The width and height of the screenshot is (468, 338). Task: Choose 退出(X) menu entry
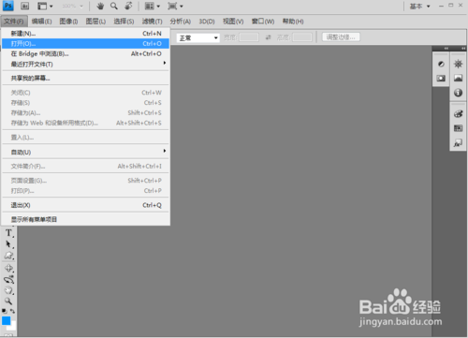point(85,205)
